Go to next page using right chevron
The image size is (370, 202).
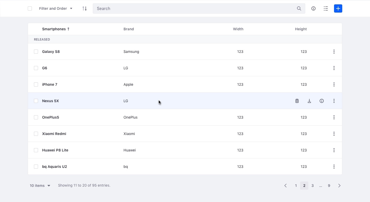click(339, 186)
